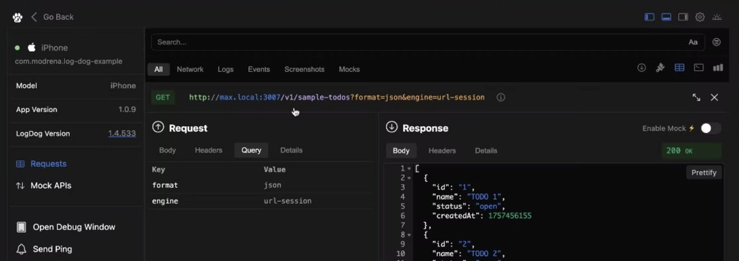Click the download arrow circle icon
Image resolution: width=739 pixels, height=261 pixels.
pos(641,68)
